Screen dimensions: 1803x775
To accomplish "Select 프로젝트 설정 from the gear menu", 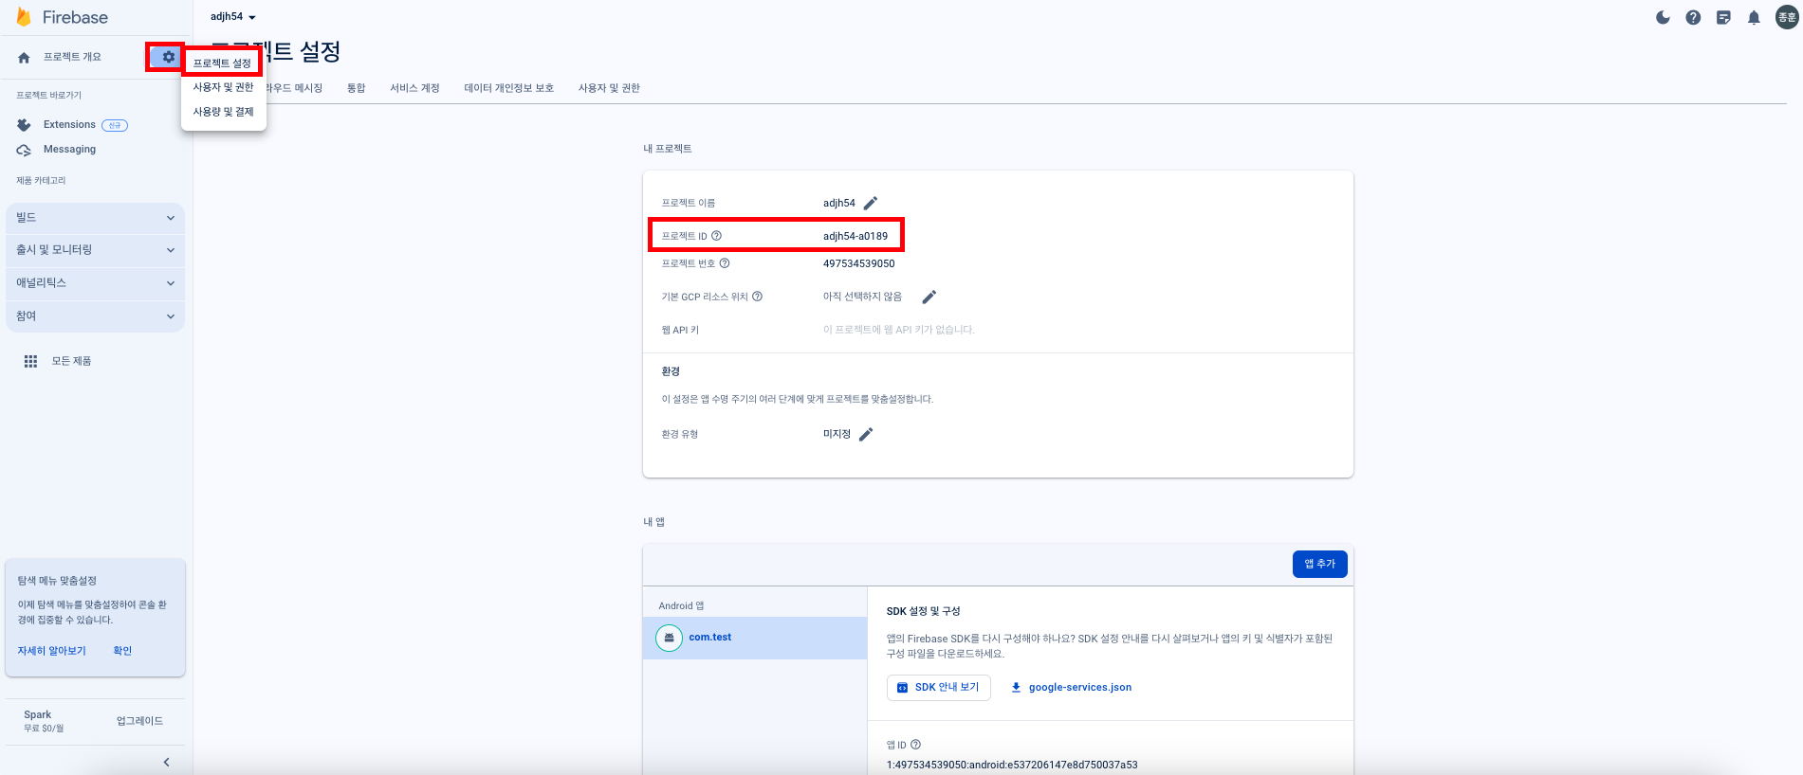I will (223, 63).
